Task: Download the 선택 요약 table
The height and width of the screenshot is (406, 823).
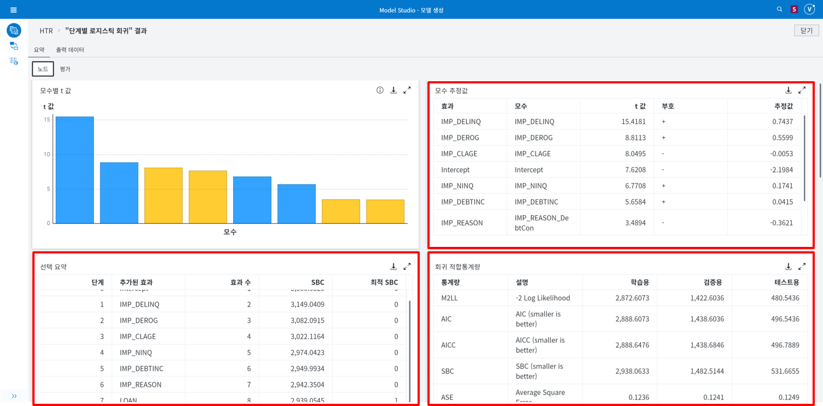Action: (393, 266)
